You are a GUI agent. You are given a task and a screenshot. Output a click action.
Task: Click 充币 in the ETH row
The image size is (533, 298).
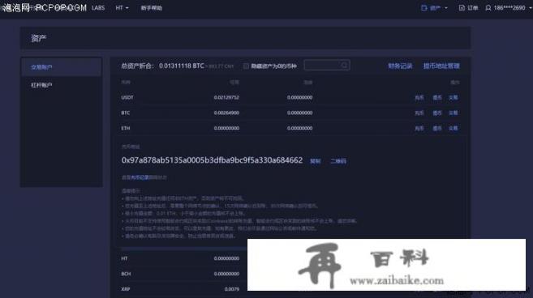click(419, 128)
